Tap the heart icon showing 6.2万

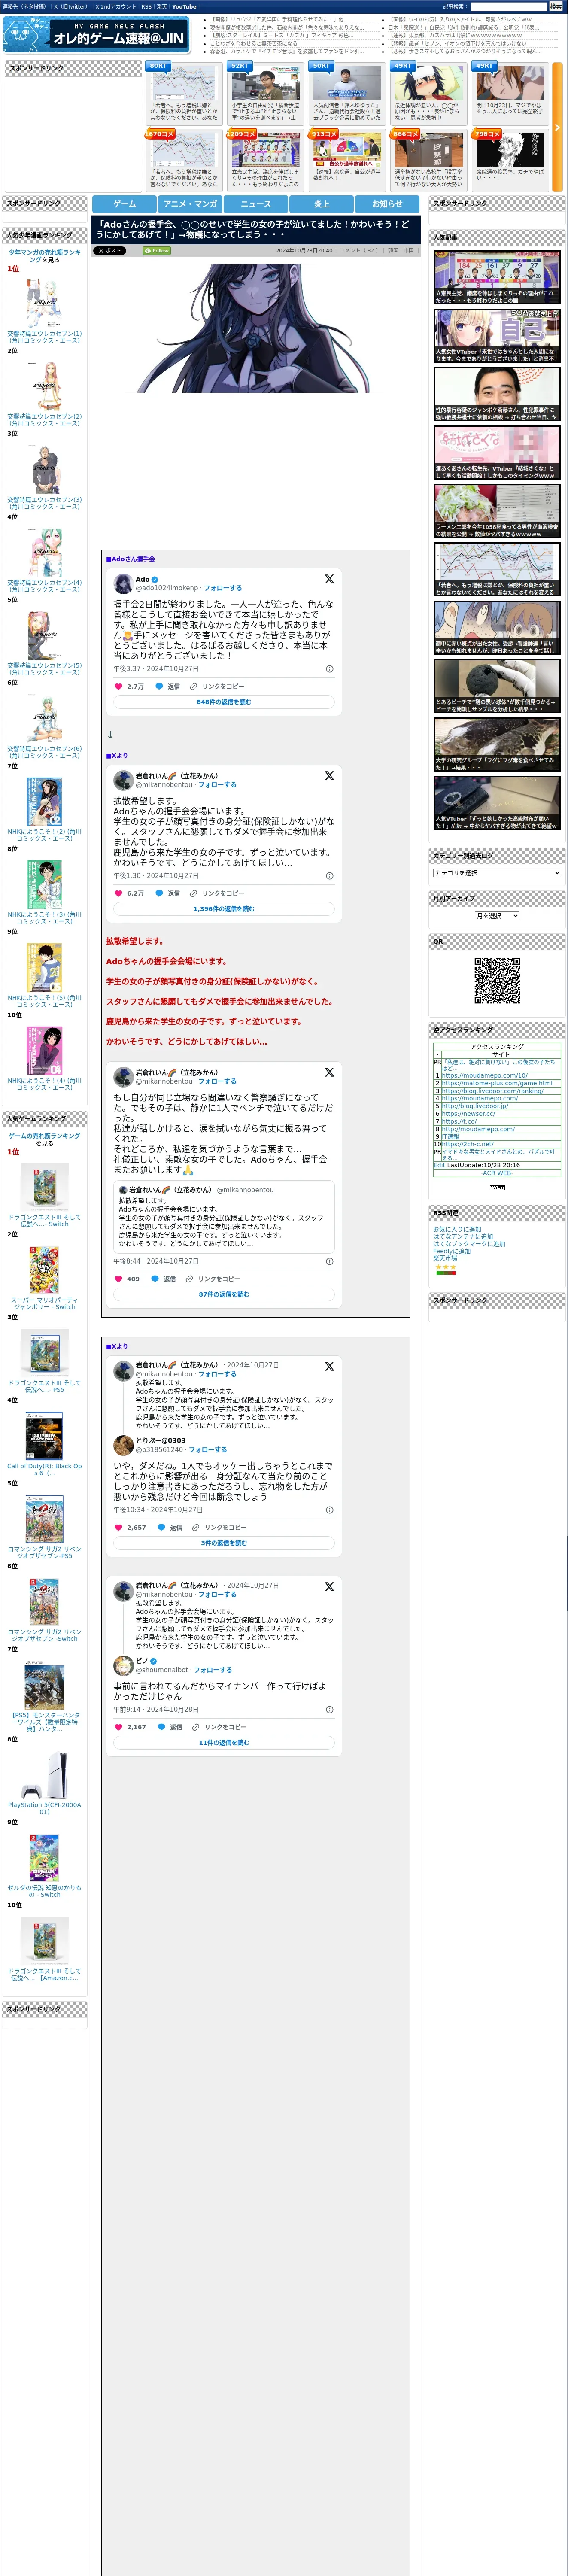pos(118,893)
